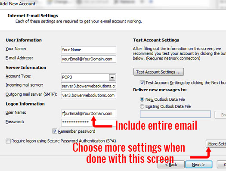Click the Server Information section label

[x=26, y=68]
